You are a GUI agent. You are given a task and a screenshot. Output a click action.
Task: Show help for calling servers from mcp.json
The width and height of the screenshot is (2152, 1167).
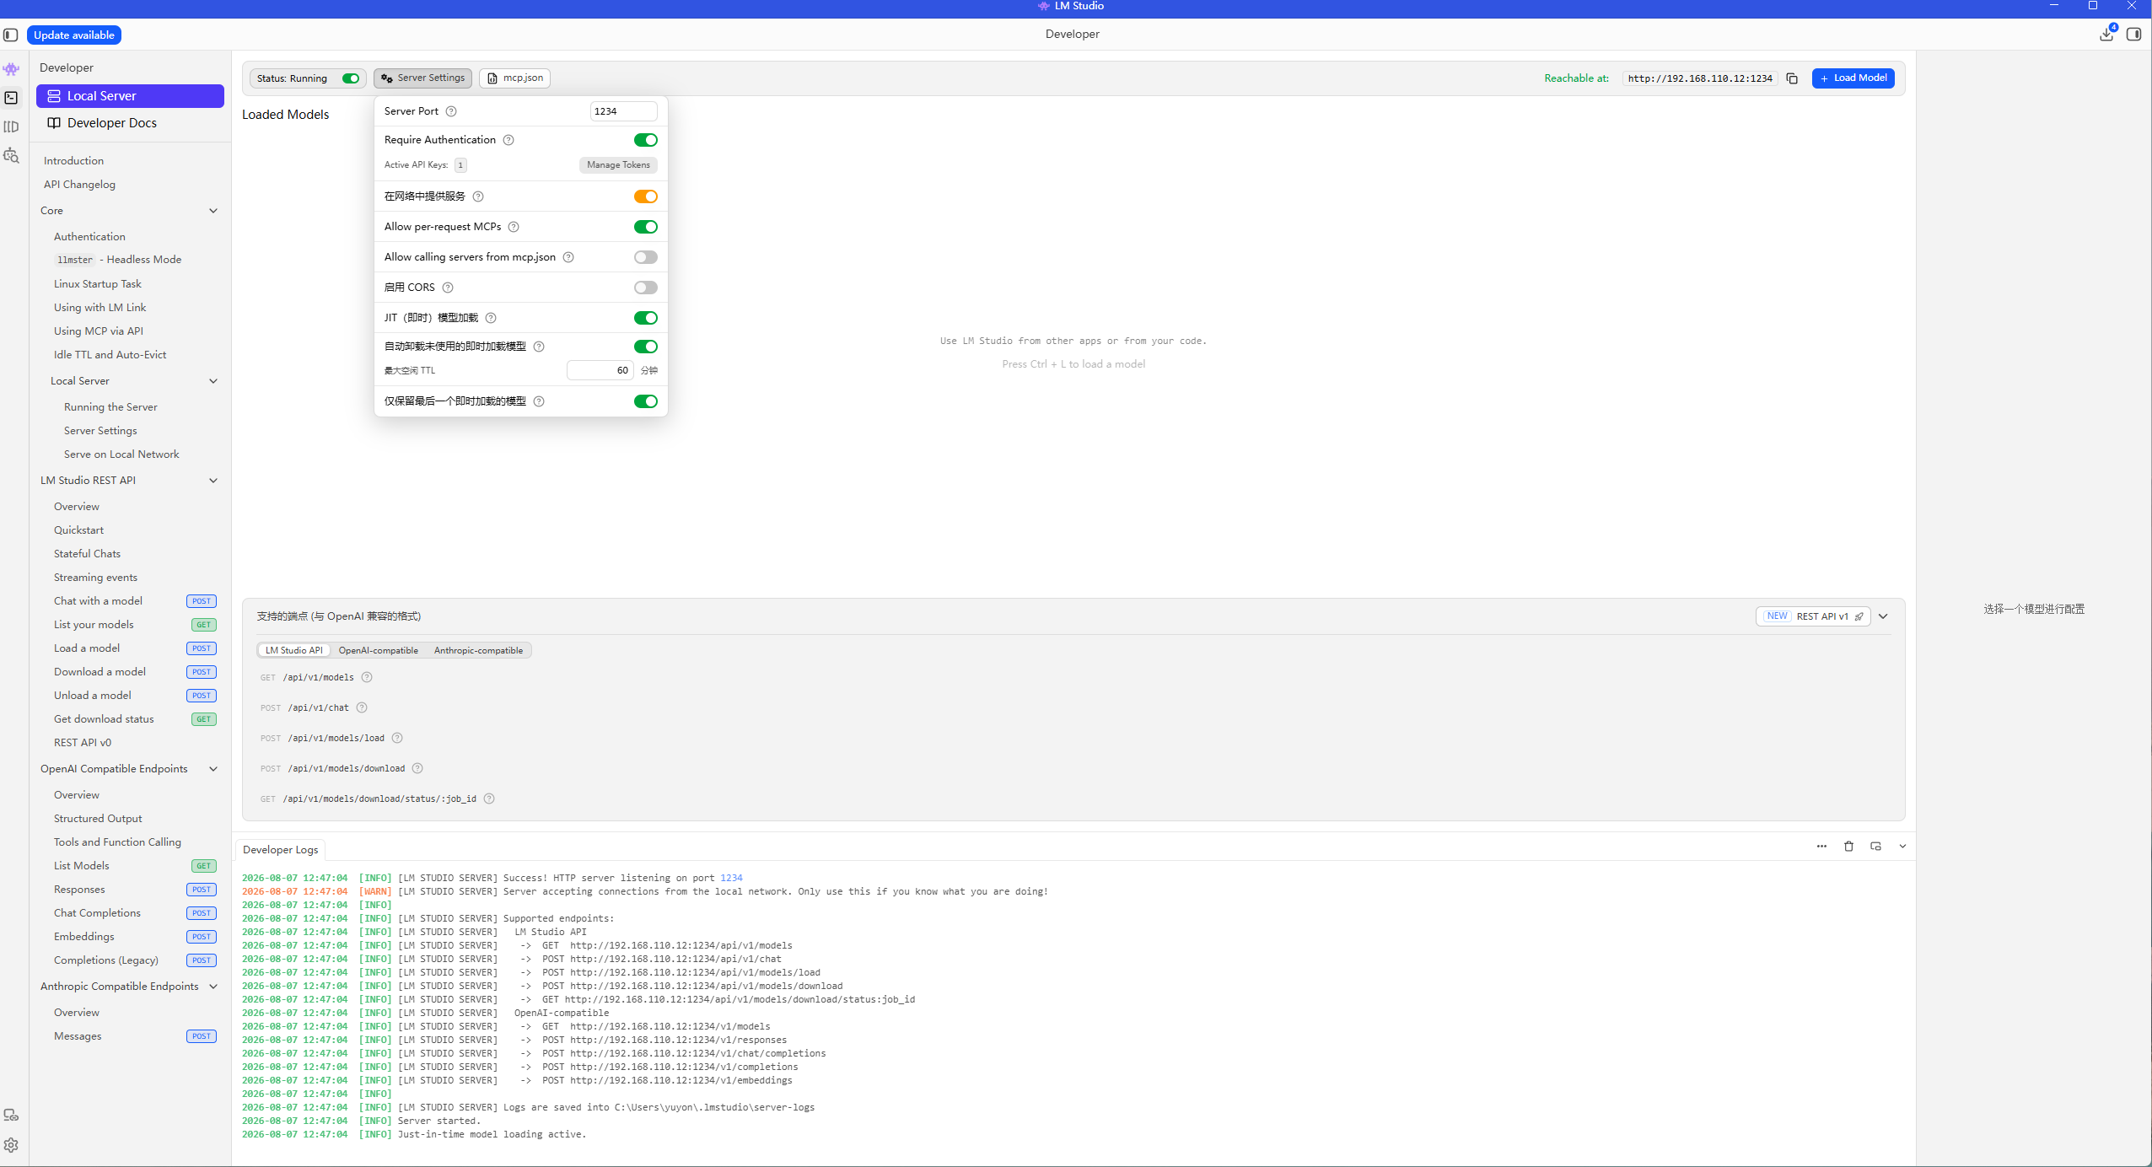tap(568, 257)
